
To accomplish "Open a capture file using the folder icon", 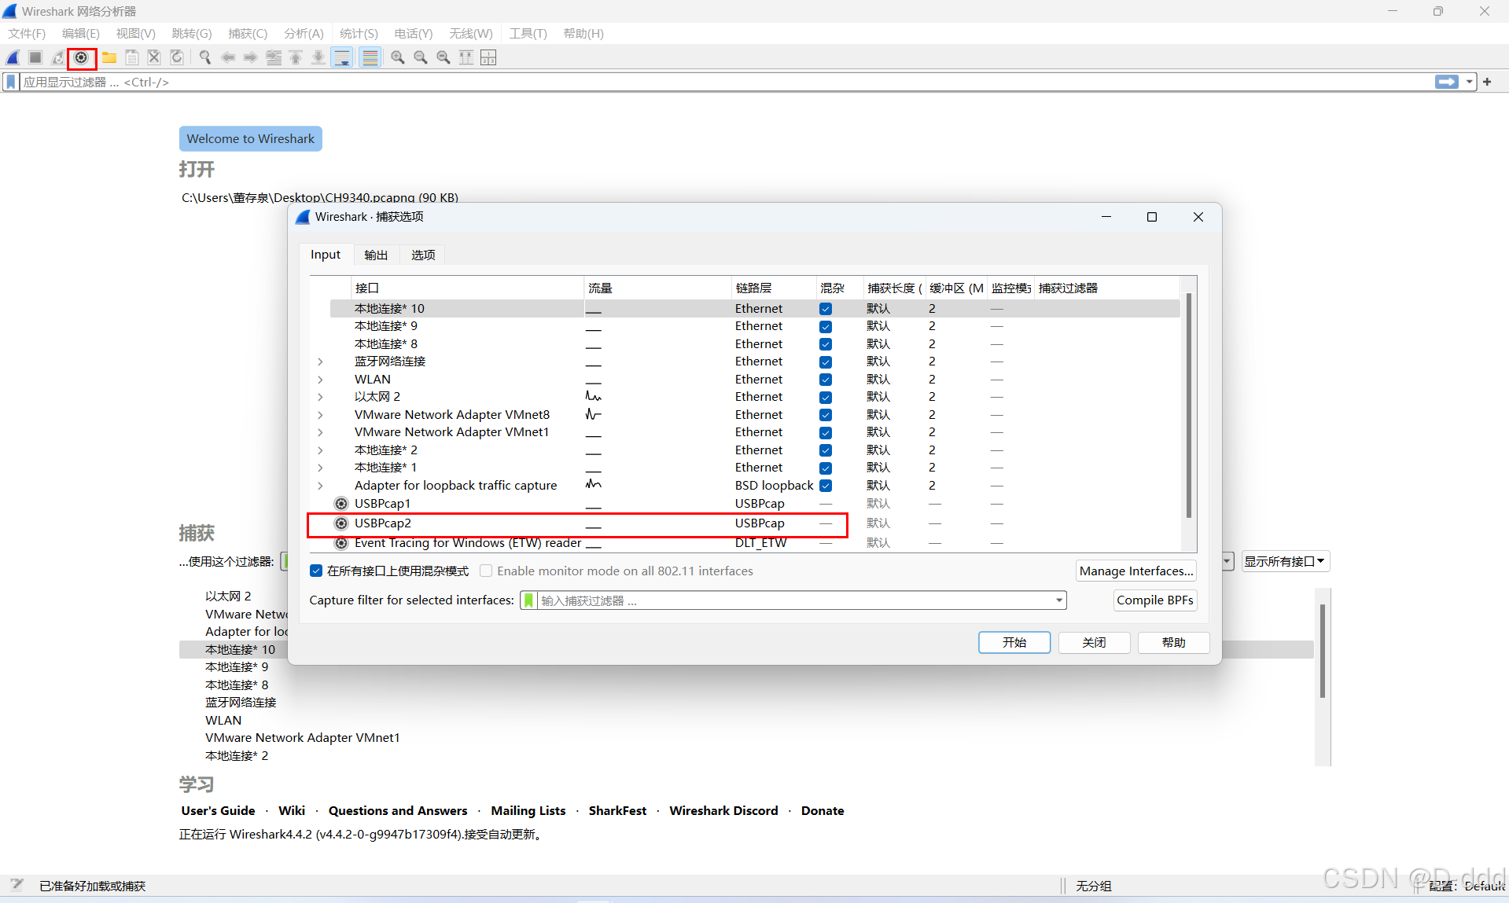I will tap(109, 57).
